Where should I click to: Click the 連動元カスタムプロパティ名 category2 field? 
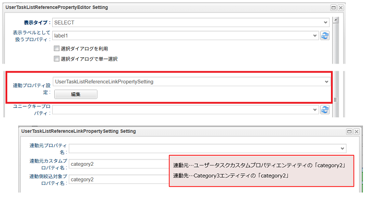119,164
